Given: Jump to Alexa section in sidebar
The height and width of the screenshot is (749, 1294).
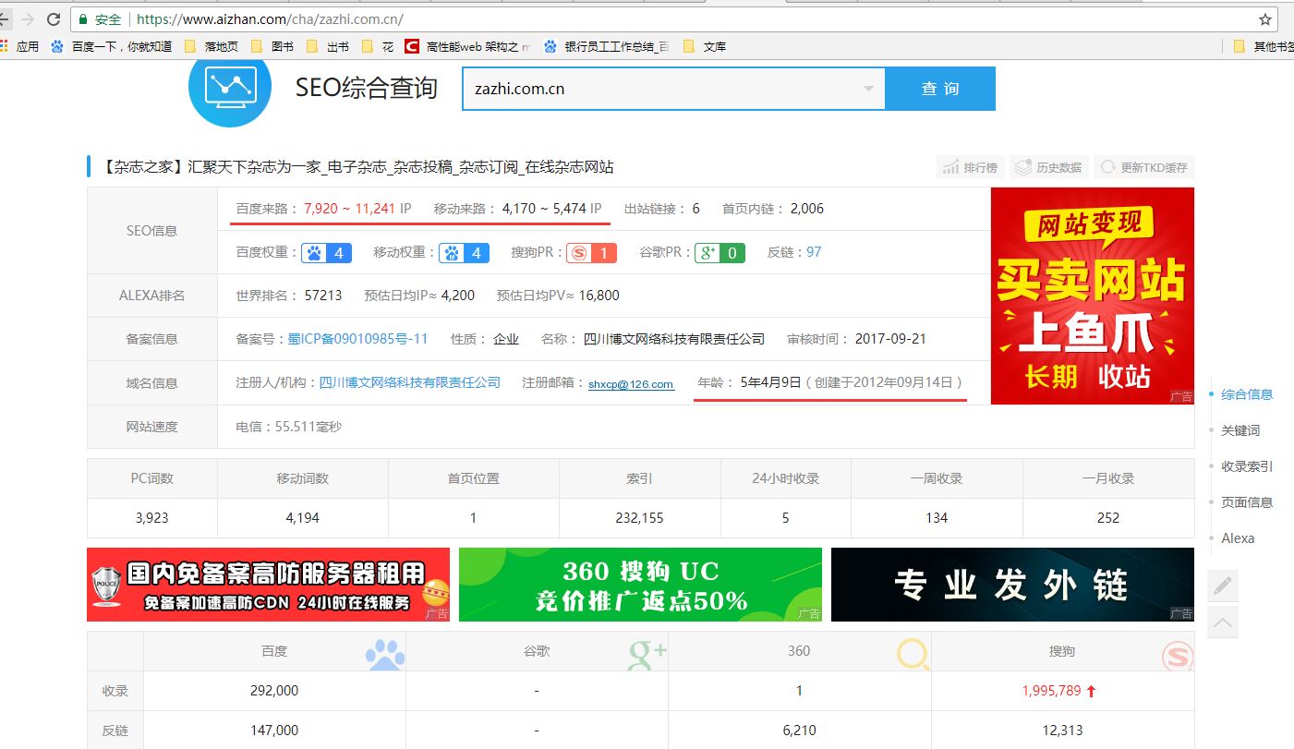Looking at the screenshot, I should pyautogui.click(x=1238, y=538).
